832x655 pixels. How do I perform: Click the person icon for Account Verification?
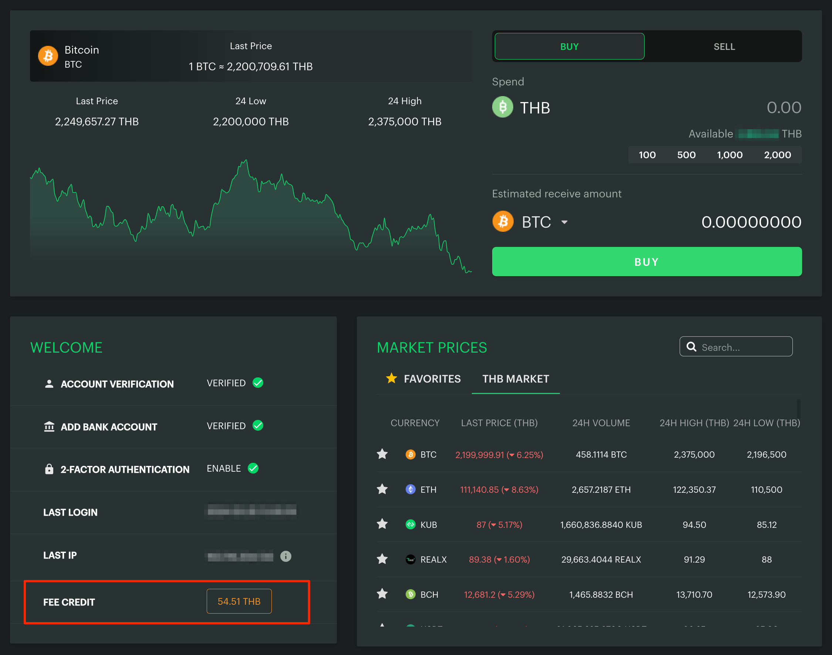pos(49,383)
